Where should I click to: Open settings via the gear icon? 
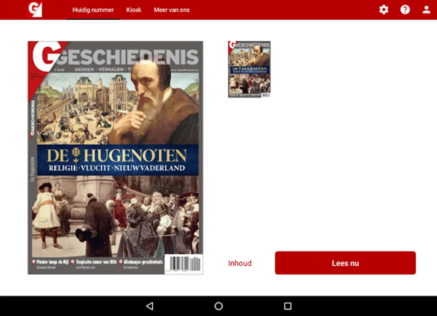[x=384, y=9]
